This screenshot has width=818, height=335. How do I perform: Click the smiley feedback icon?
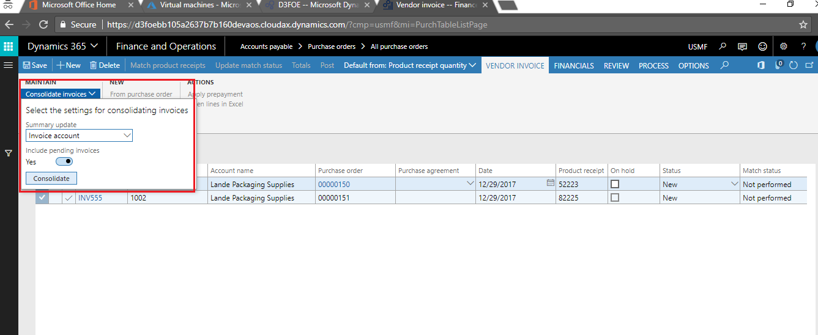762,46
